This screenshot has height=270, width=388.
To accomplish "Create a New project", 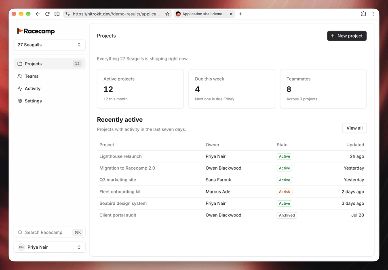I will coord(347,36).
